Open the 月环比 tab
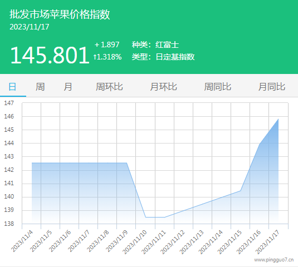 [x=163, y=87]
